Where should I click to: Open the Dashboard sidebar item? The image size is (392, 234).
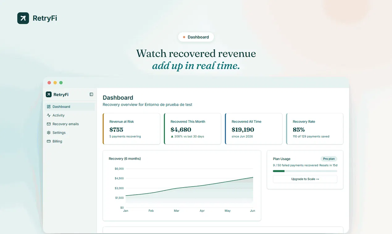pos(70,107)
